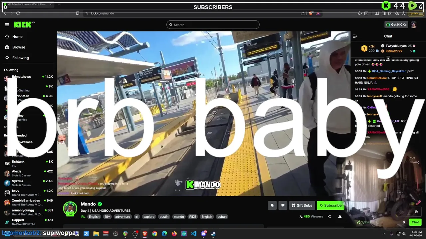
Task: Report stream with warning triangle icon
Action: (340, 216)
